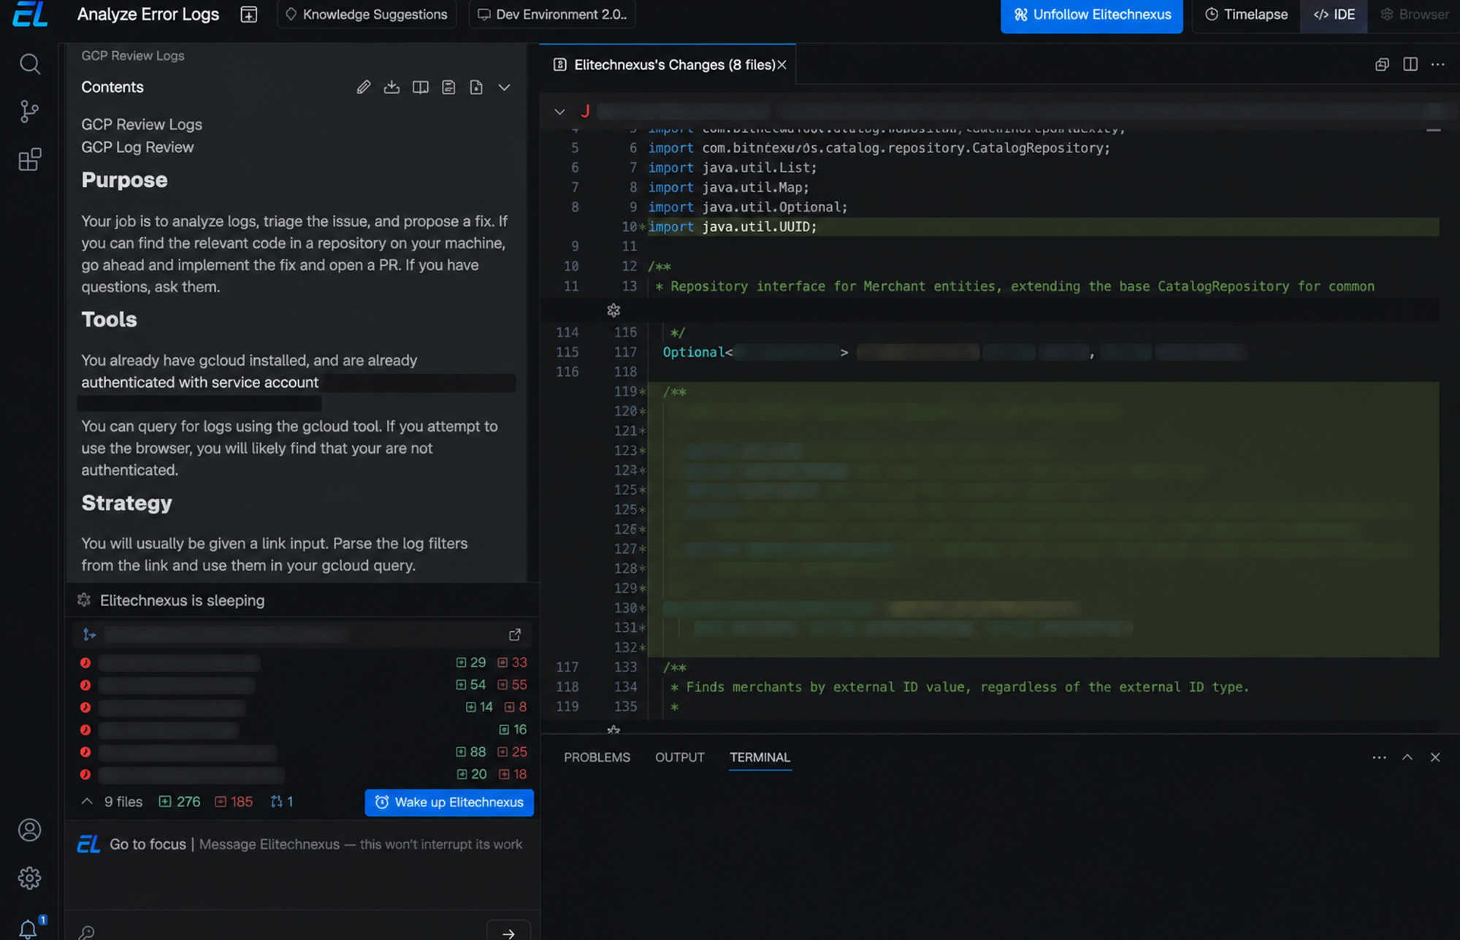
Task: Click the GCP Review Logs breadcrumb title
Action: (x=132, y=56)
